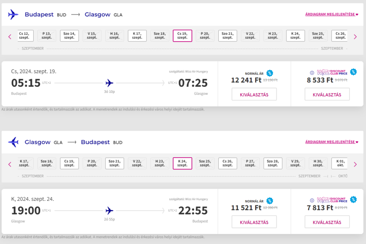The width and height of the screenshot is (366, 244).
Task: Click the return flight airplane icon beside Glasgow
Action: tap(13, 142)
